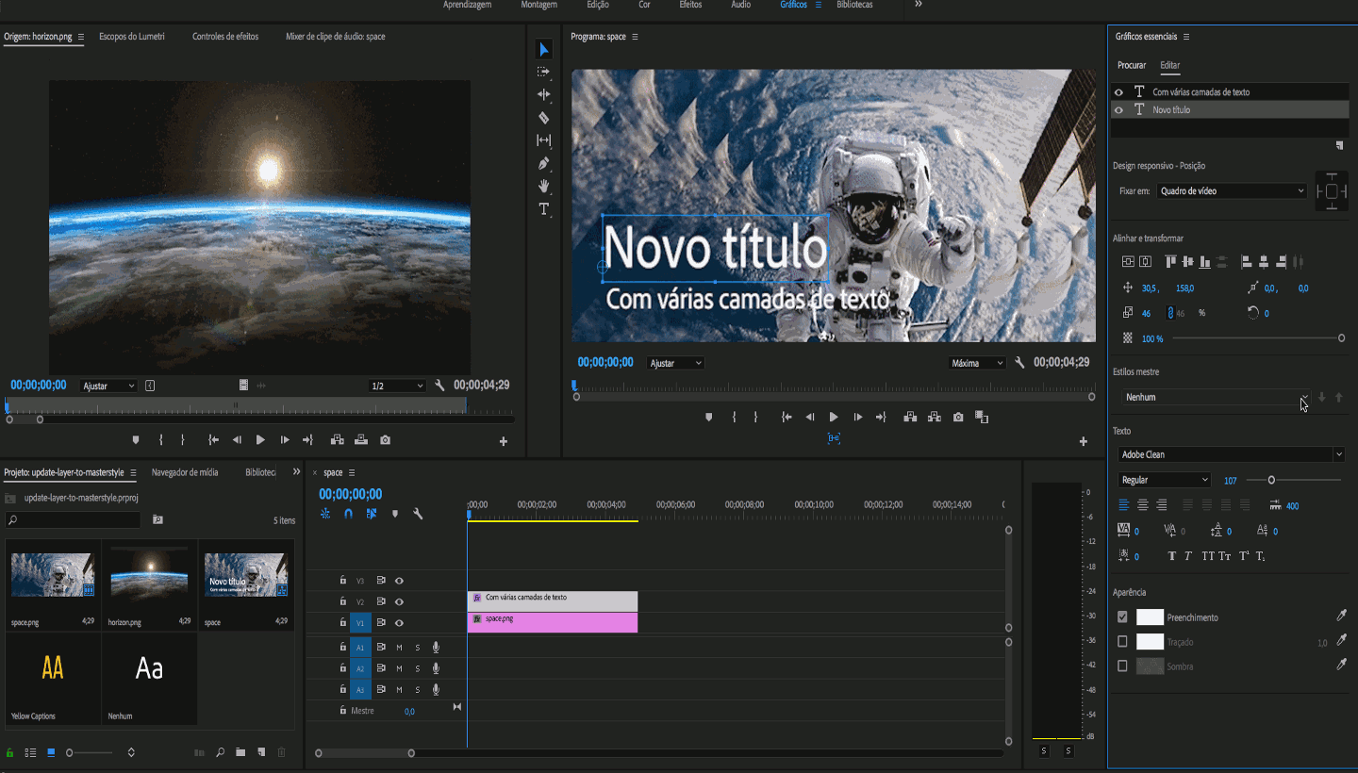The width and height of the screenshot is (1358, 773).
Task: Step forward one frame in Program monitor
Action: (858, 417)
